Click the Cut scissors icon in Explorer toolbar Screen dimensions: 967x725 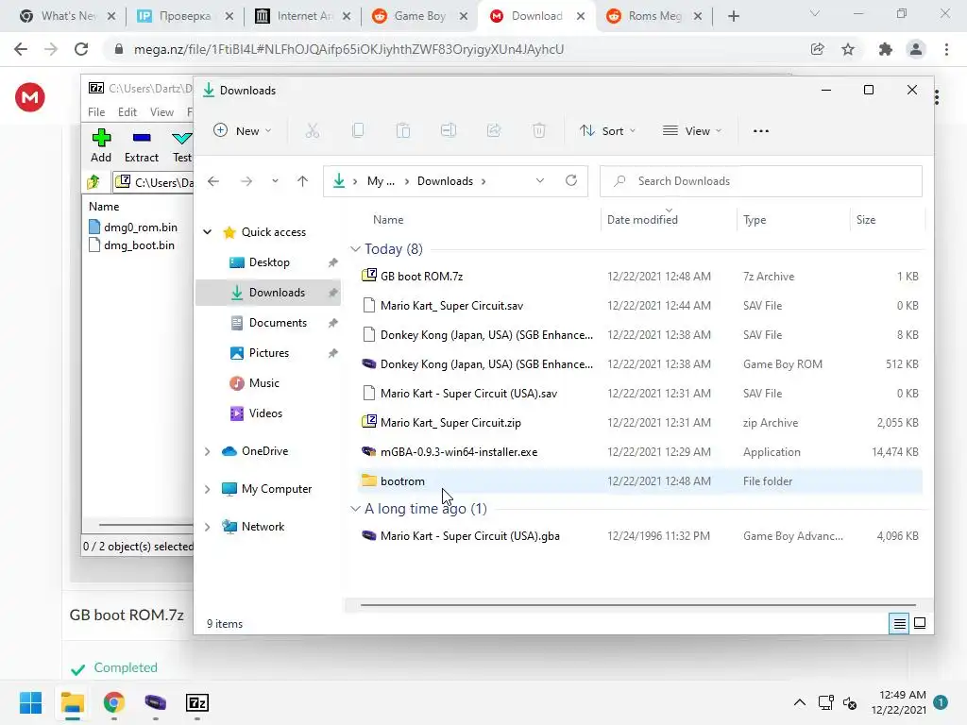coord(313,130)
